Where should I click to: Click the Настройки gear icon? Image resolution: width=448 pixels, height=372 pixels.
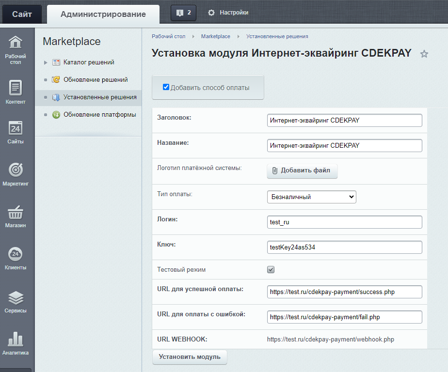pyautogui.click(x=211, y=13)
